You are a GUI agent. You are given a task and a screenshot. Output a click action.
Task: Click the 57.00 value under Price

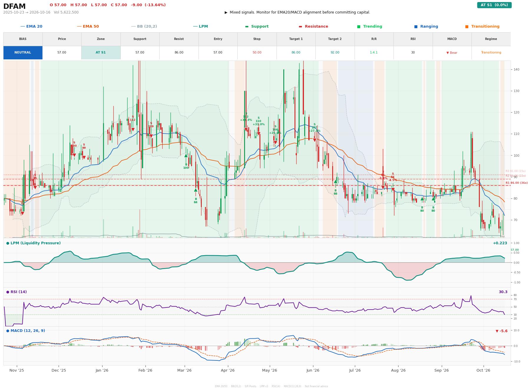click(62, 53)
